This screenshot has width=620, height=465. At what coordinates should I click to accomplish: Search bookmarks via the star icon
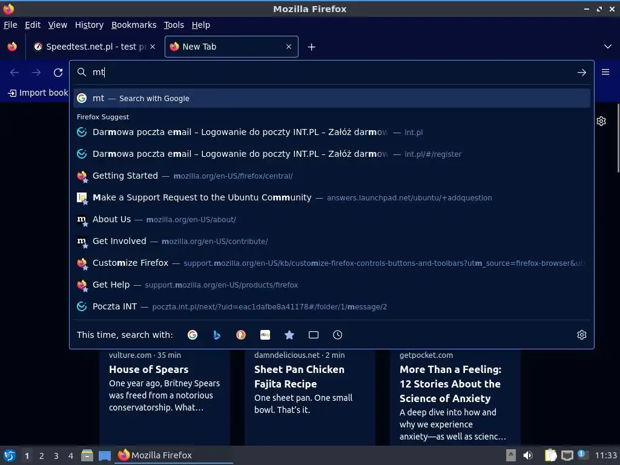(289, 335)
